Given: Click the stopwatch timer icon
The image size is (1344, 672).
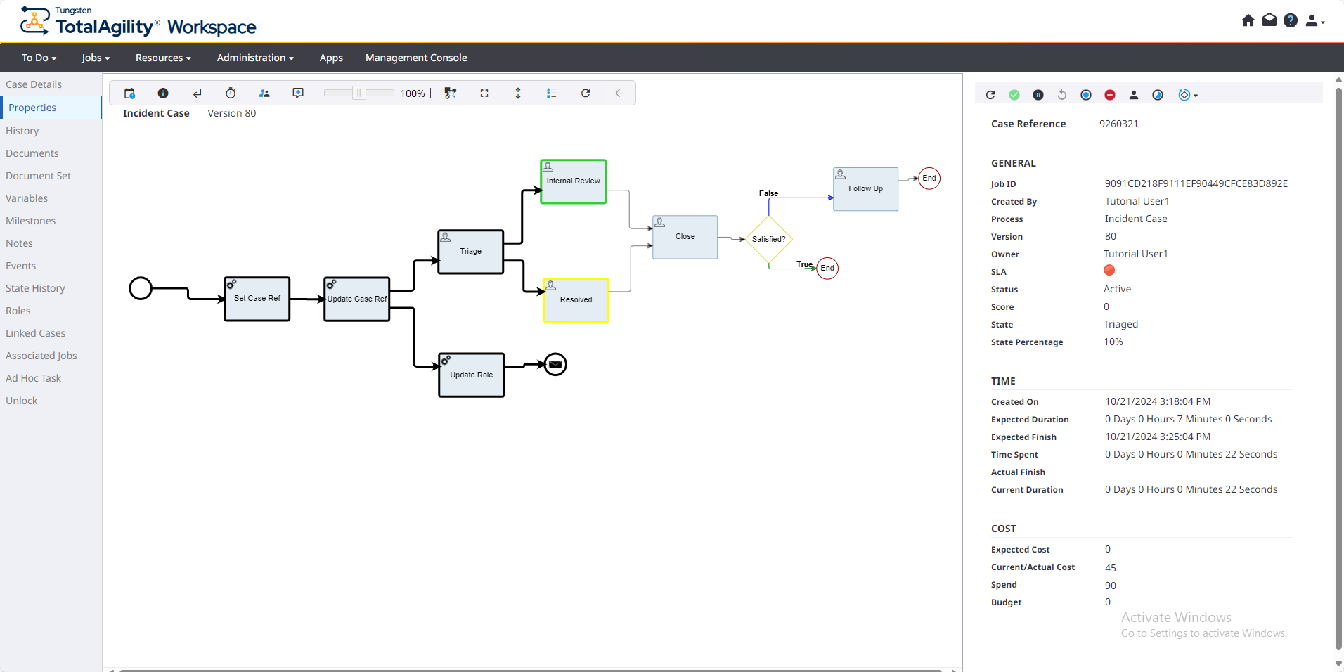Looking at the screenshot, I should point(231,93).
